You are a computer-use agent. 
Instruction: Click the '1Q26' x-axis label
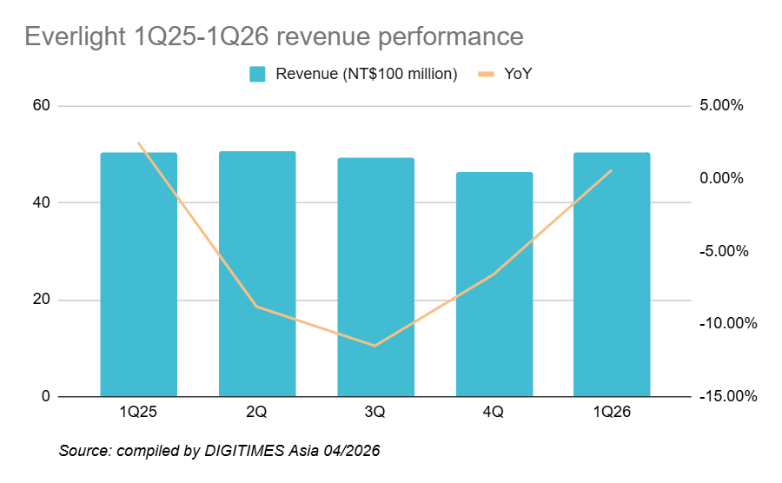click(612, 413)
